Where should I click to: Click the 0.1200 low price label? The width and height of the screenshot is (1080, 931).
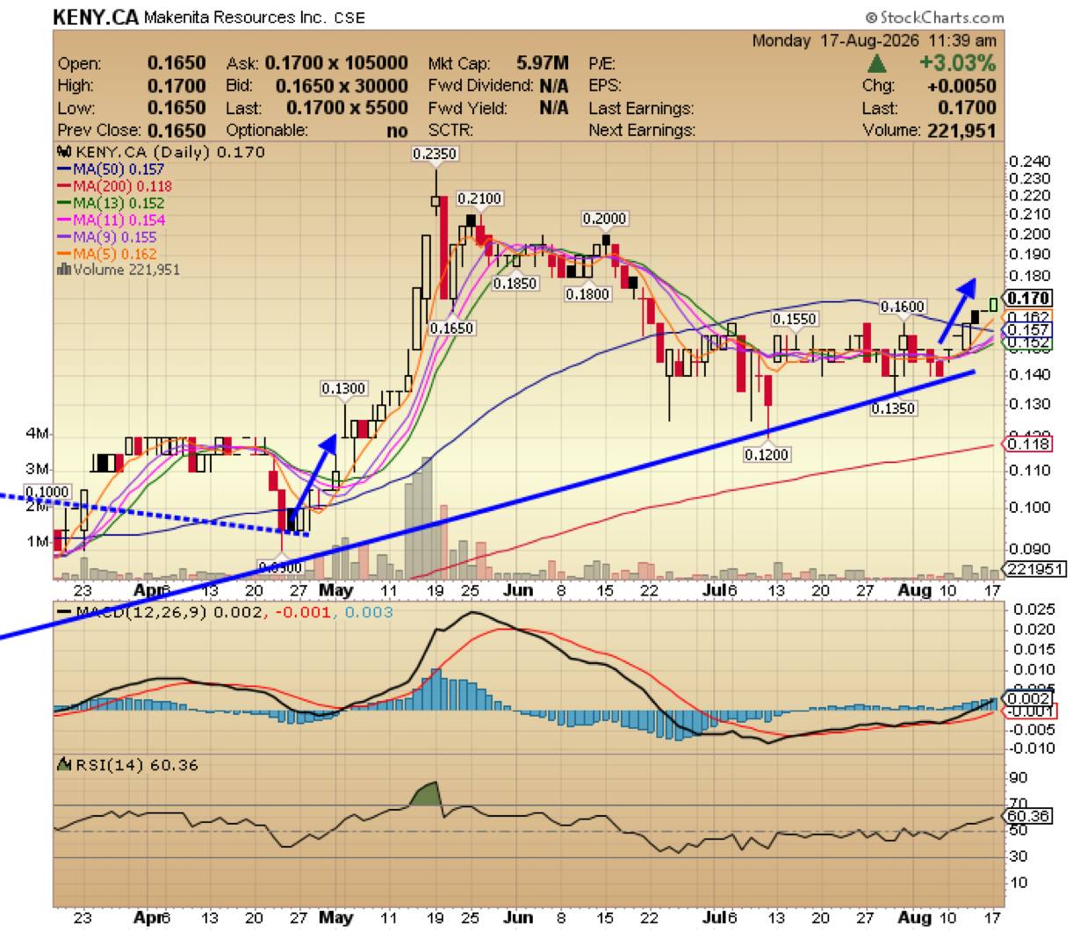click(x=767, y=454)
